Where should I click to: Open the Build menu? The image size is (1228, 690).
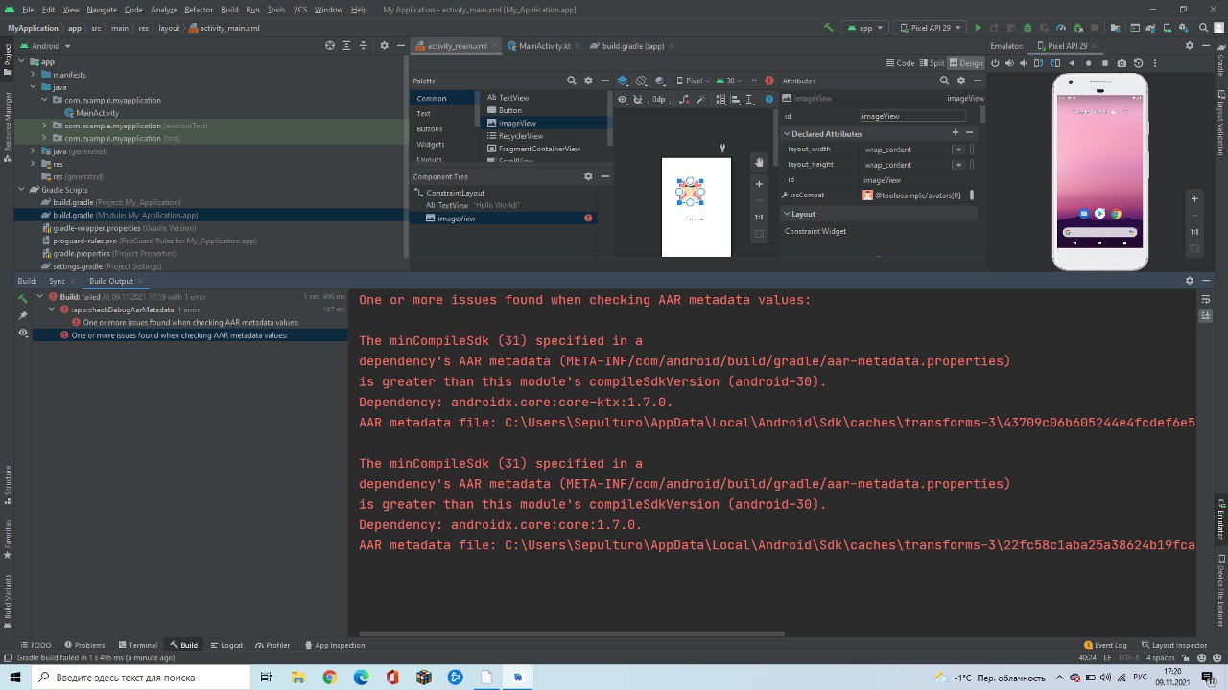pyautogui.click(x=230, y=10)
